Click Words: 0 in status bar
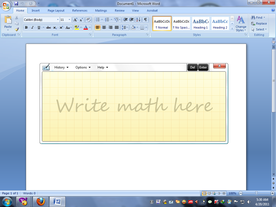Screen dimensions: 276x207 point(29,193)
